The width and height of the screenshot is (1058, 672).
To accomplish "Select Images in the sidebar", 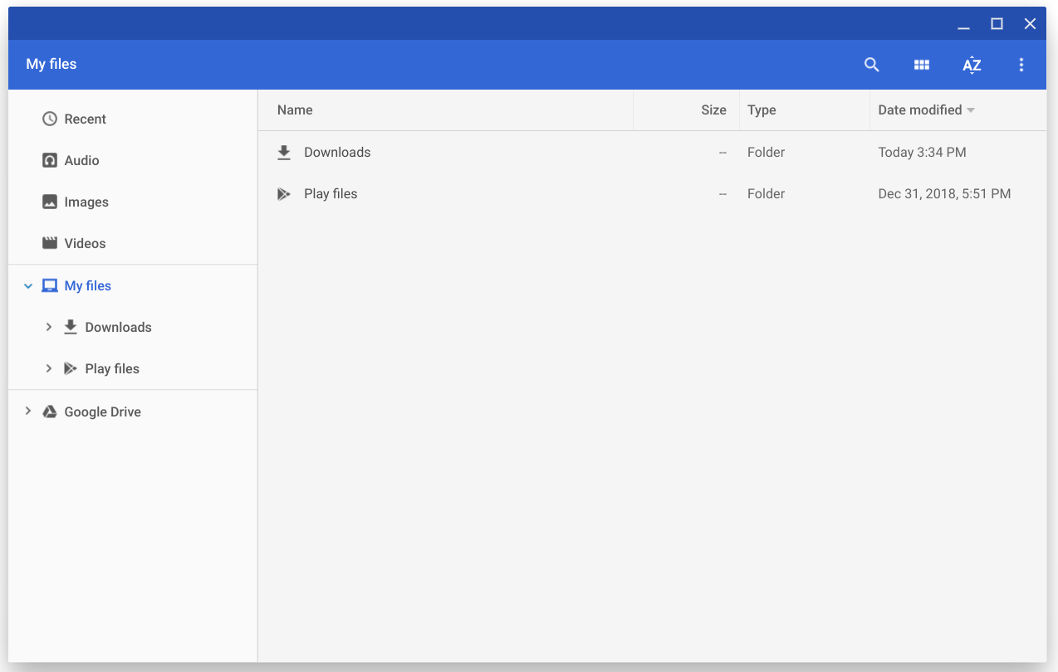I will (86, 202).
